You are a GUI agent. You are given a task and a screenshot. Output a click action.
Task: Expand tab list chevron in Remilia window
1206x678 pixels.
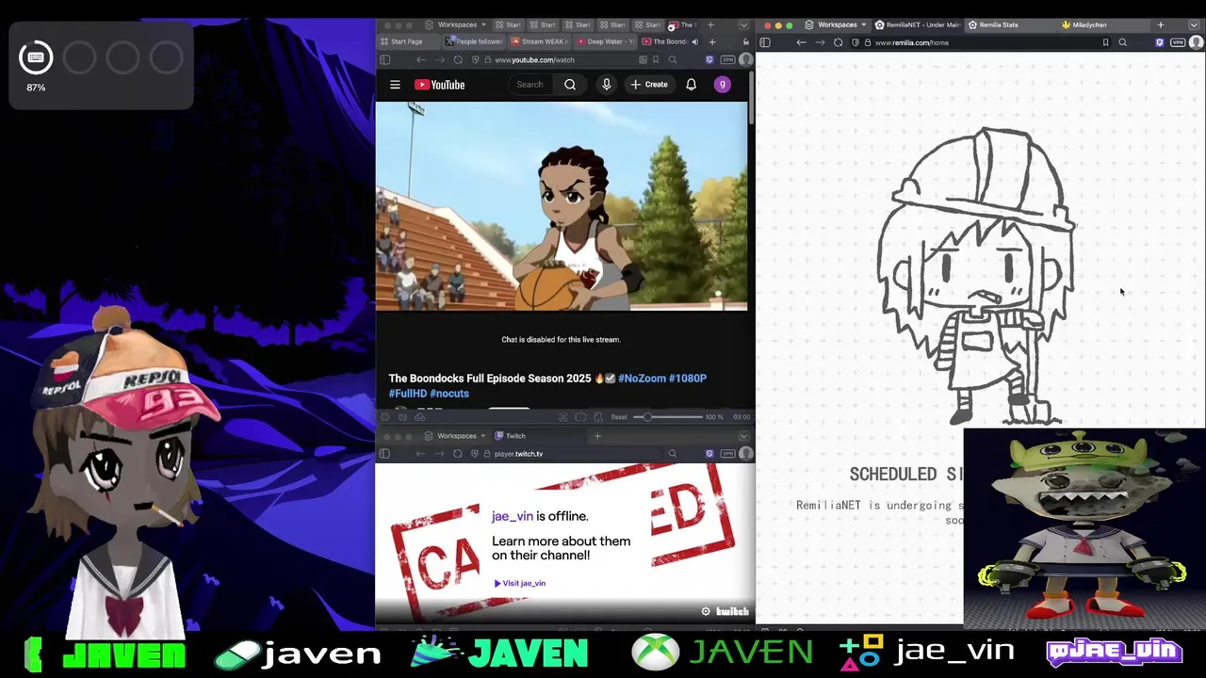point(1196,24)
